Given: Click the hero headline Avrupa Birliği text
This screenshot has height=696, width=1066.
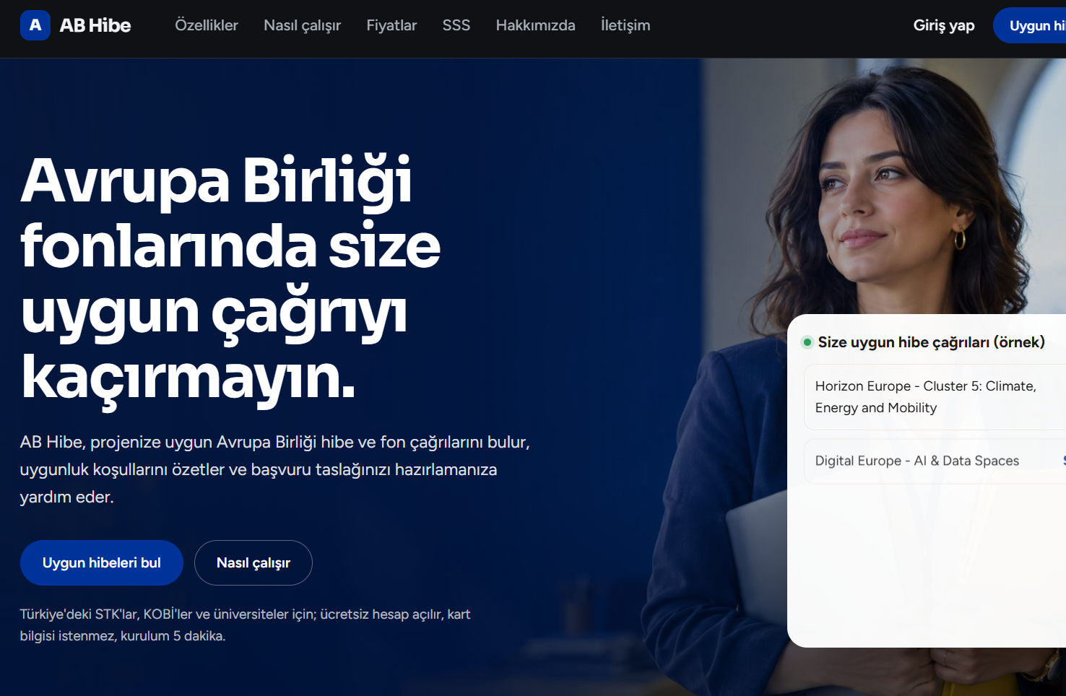Looking at the screenshot, I should pyautogui.click(x=216, y=180).
